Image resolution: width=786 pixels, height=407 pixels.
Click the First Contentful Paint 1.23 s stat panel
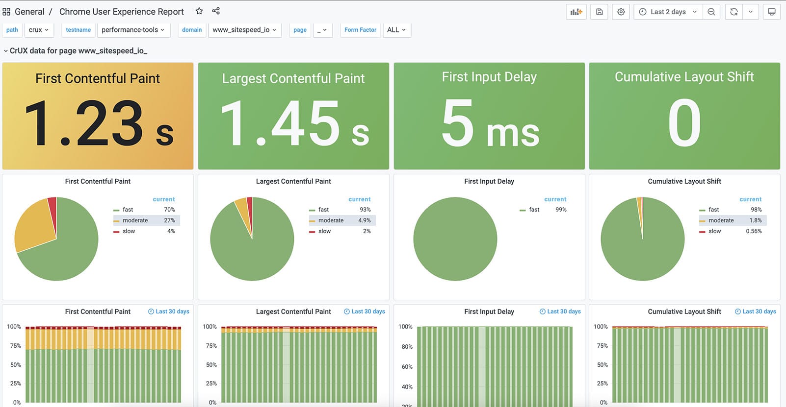click(98, 116)
